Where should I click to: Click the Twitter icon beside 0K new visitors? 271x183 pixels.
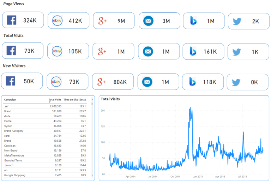click(236, 82)
